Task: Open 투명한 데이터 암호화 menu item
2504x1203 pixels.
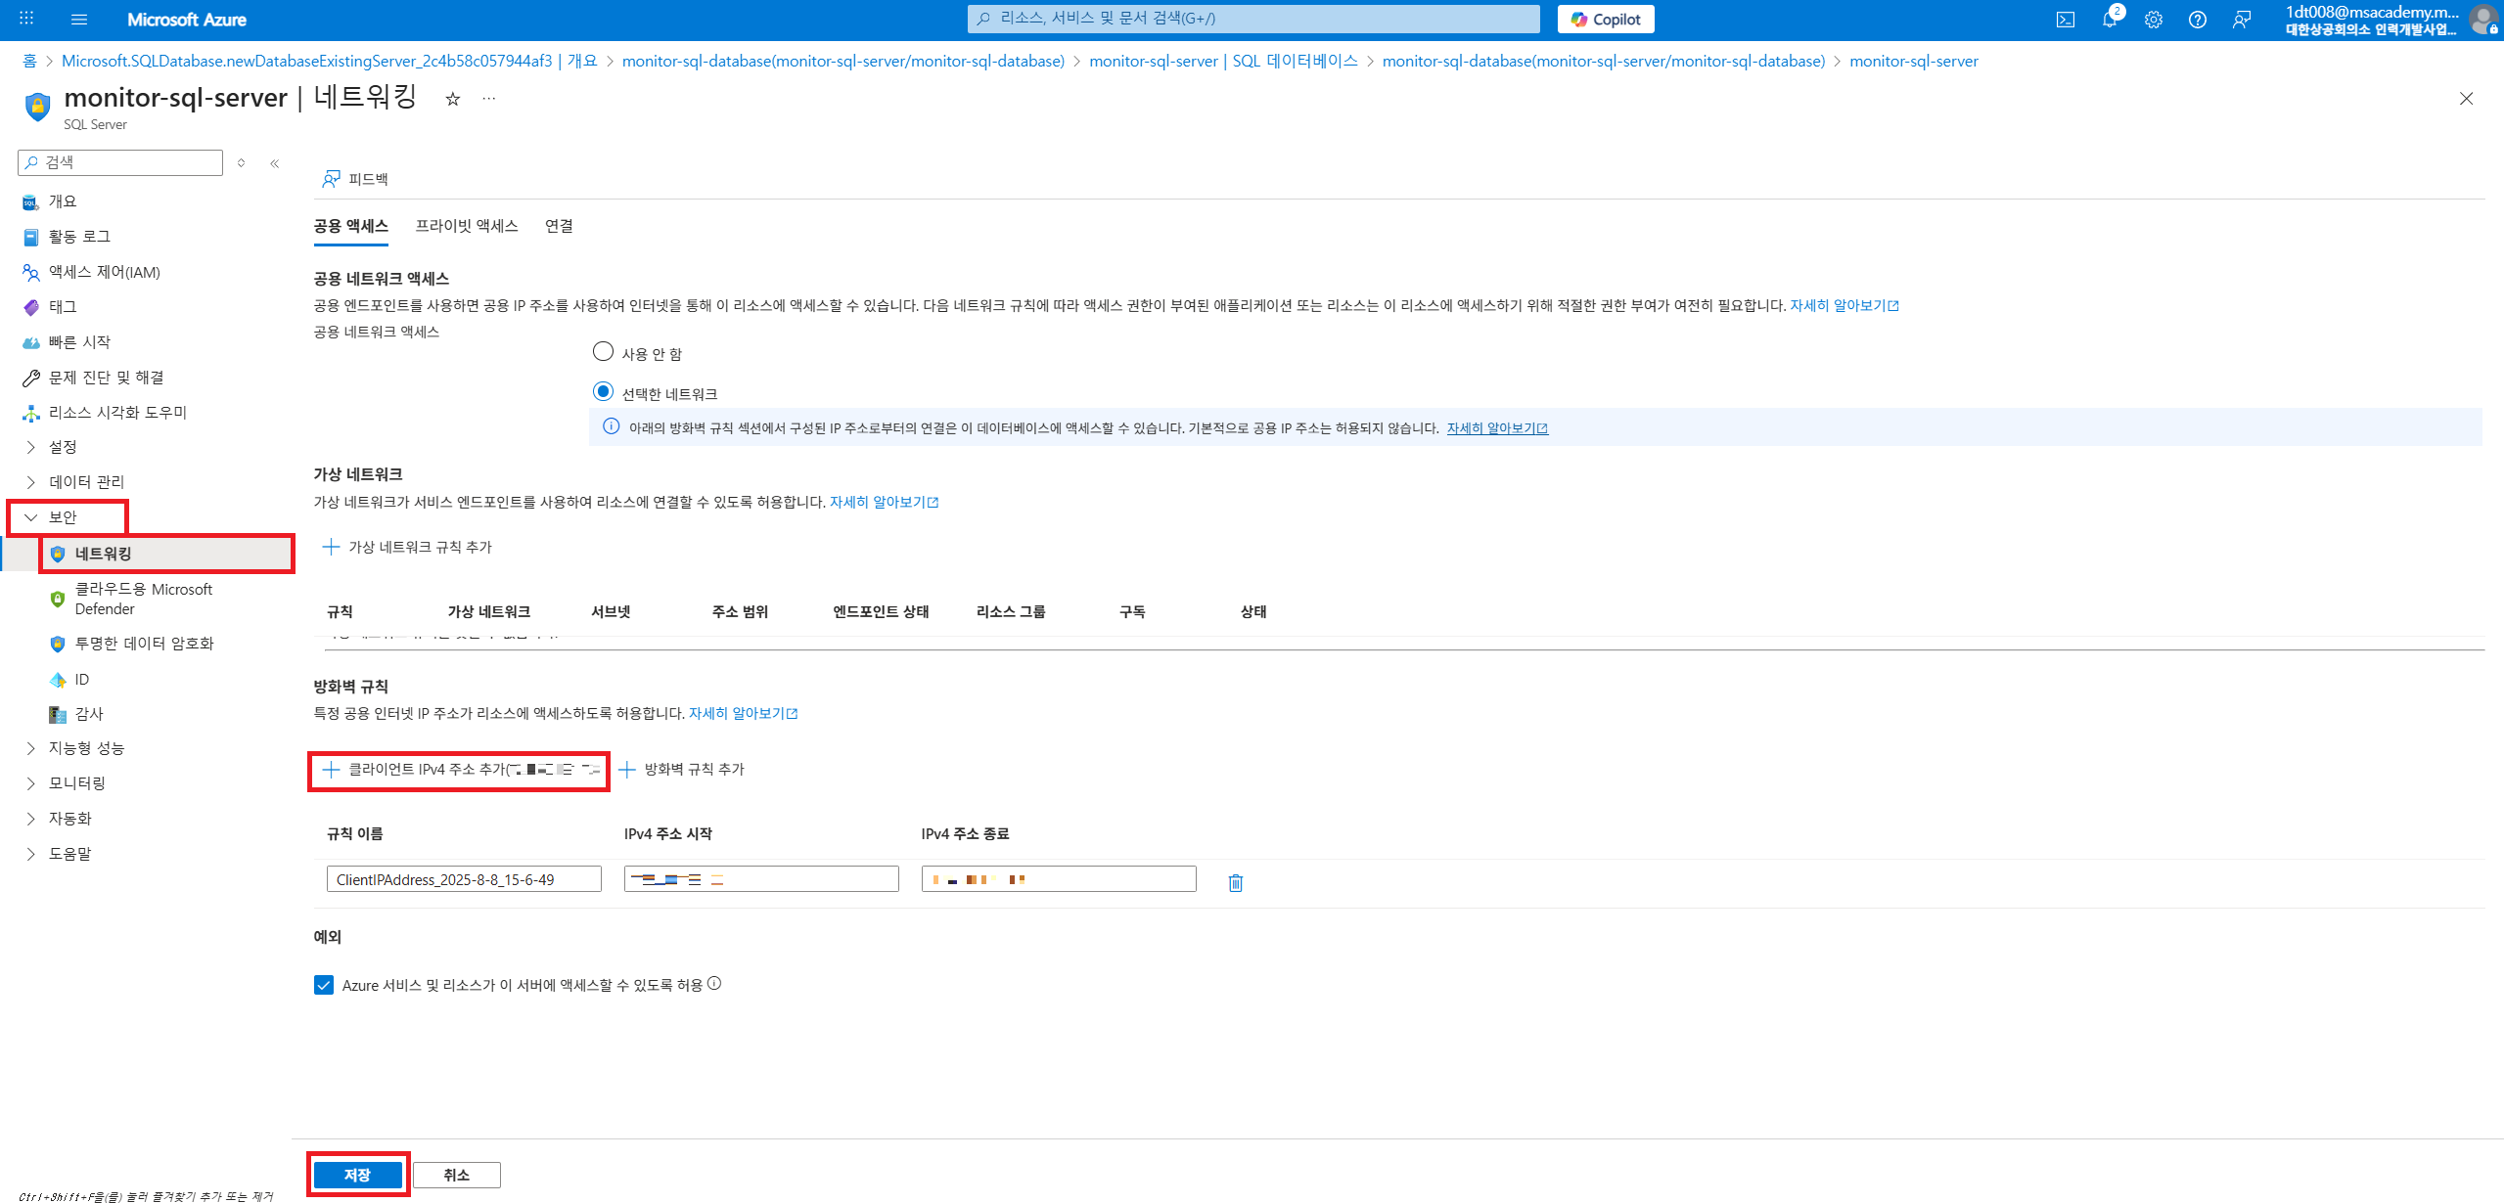Action: 144,644
